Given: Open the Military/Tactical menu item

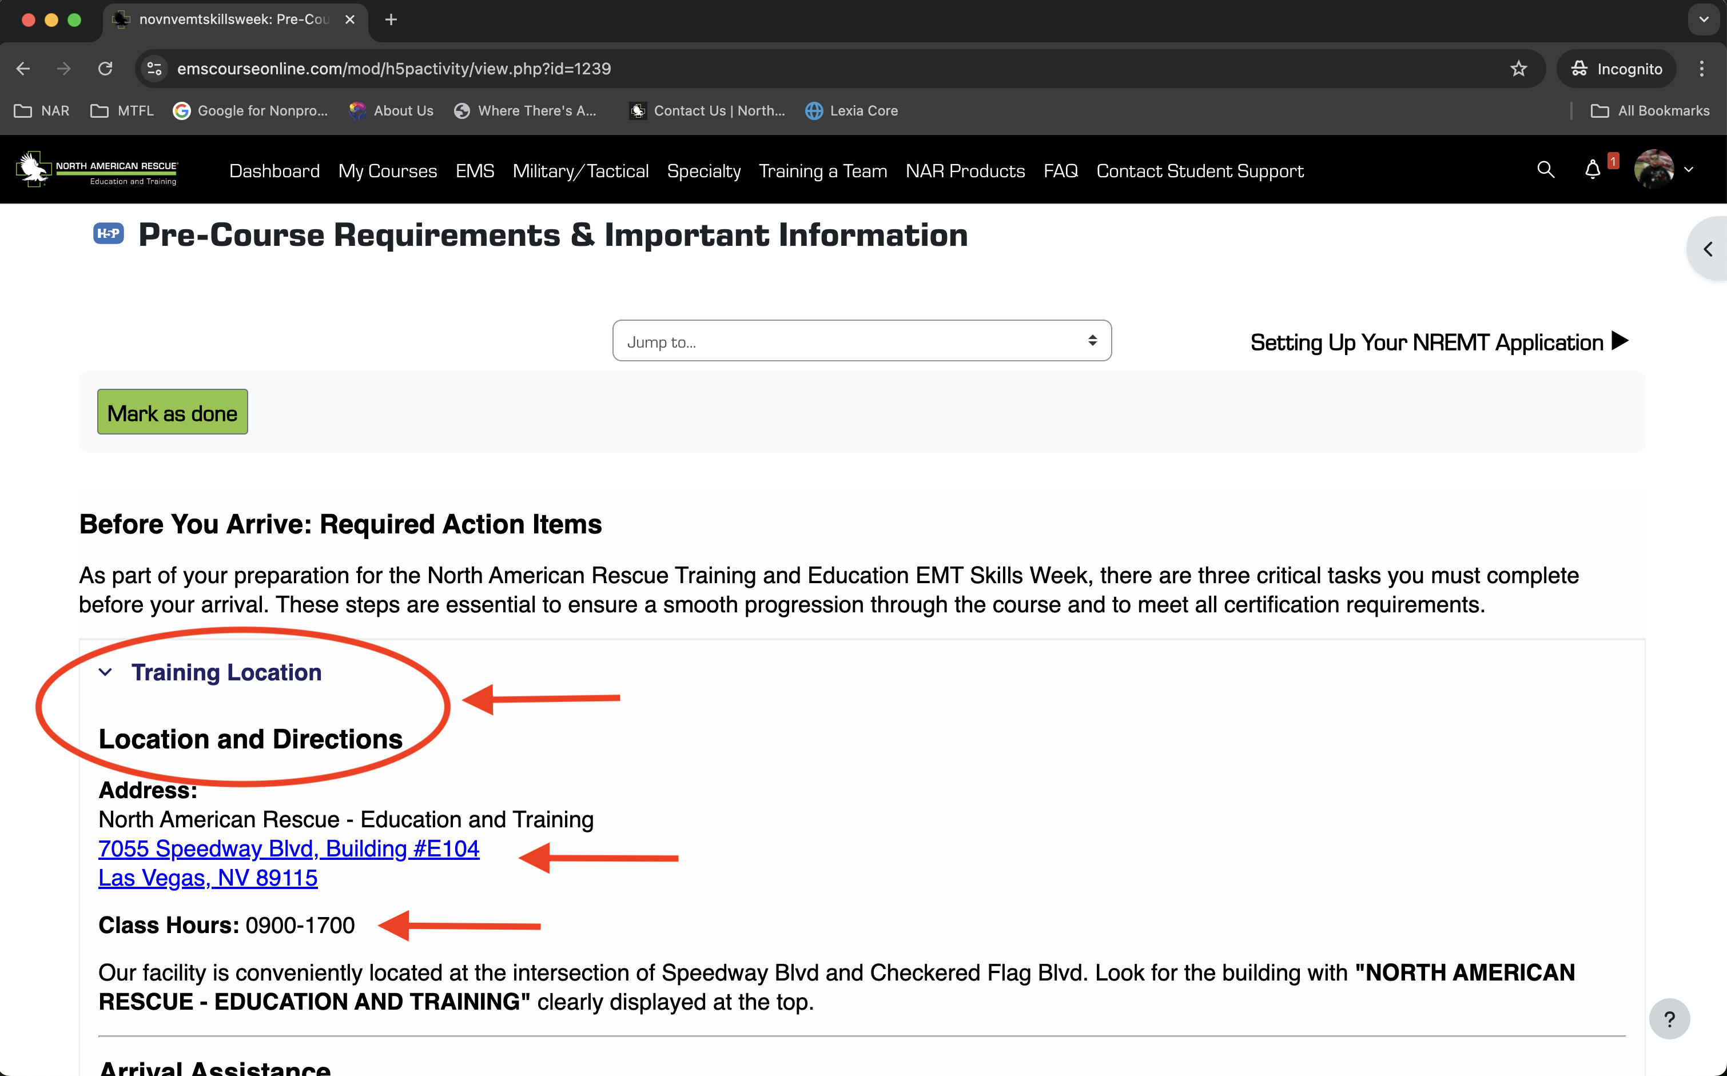Looking at the screenshot, I should tap(580, 171).
